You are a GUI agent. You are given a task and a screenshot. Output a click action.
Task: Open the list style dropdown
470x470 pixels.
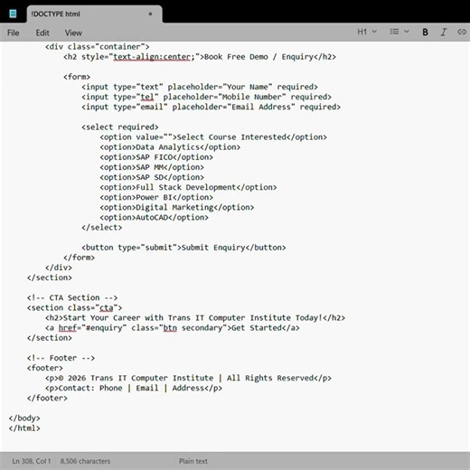tap(399, 32)
